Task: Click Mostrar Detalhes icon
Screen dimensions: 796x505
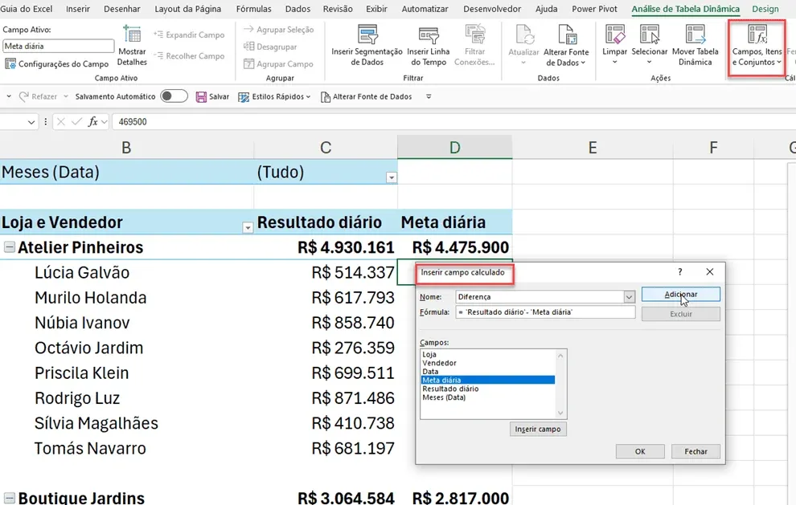Action: point(132,35)
